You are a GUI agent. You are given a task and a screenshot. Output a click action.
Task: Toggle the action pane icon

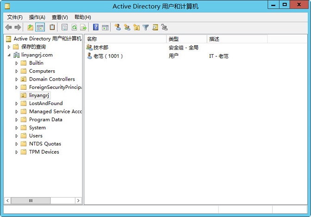point(106,27)
